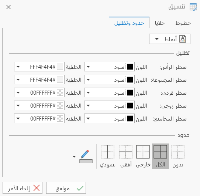Click the 'حدود' section heading

(x=184, y=135)
